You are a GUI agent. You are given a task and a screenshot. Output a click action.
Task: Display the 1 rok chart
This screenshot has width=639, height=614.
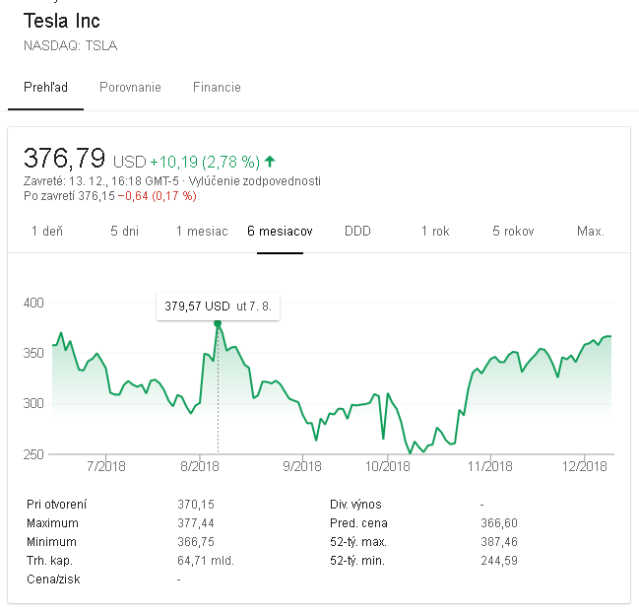[435, 231]
